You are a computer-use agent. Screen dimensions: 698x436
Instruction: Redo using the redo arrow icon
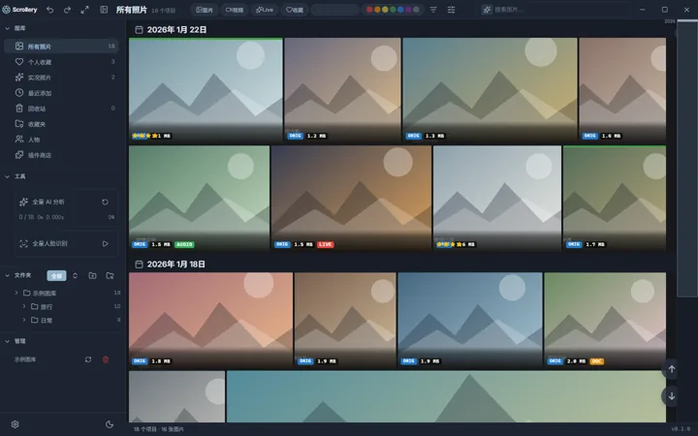(67, 10)
